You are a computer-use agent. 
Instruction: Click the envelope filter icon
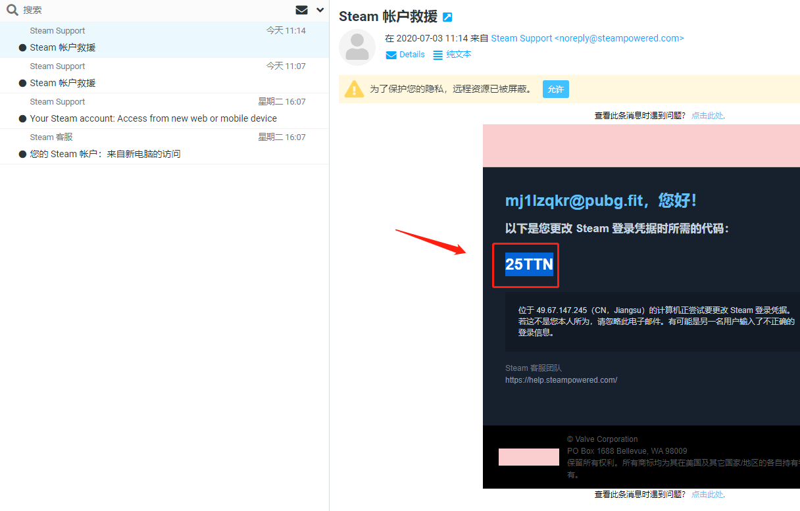click(x=301, y=10)
